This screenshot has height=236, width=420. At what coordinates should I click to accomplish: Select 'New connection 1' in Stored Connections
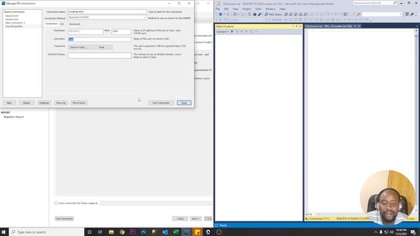click(x=15, y=23)
